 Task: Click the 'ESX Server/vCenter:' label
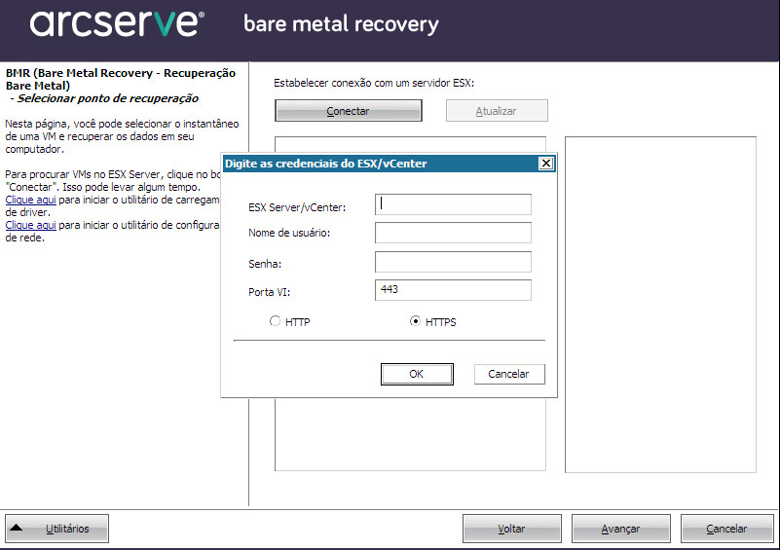[x=297, y=207]
